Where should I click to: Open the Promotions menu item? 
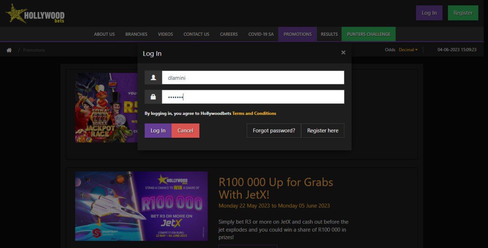click(297, 34)
